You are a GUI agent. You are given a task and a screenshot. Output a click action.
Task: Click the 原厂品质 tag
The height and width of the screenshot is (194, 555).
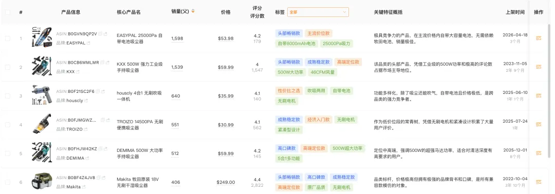(x=316, y=187)
